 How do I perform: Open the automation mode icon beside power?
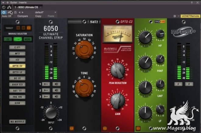[x=10, y=12]
